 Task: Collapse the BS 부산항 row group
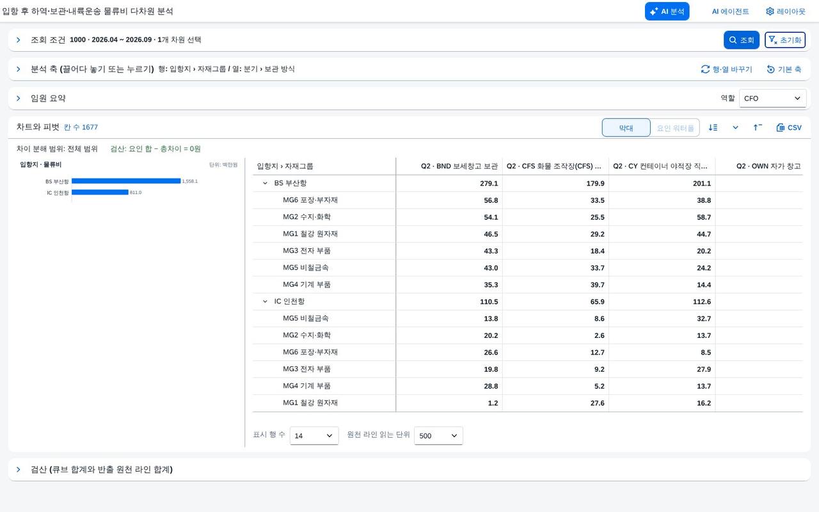tap(266, 183)
